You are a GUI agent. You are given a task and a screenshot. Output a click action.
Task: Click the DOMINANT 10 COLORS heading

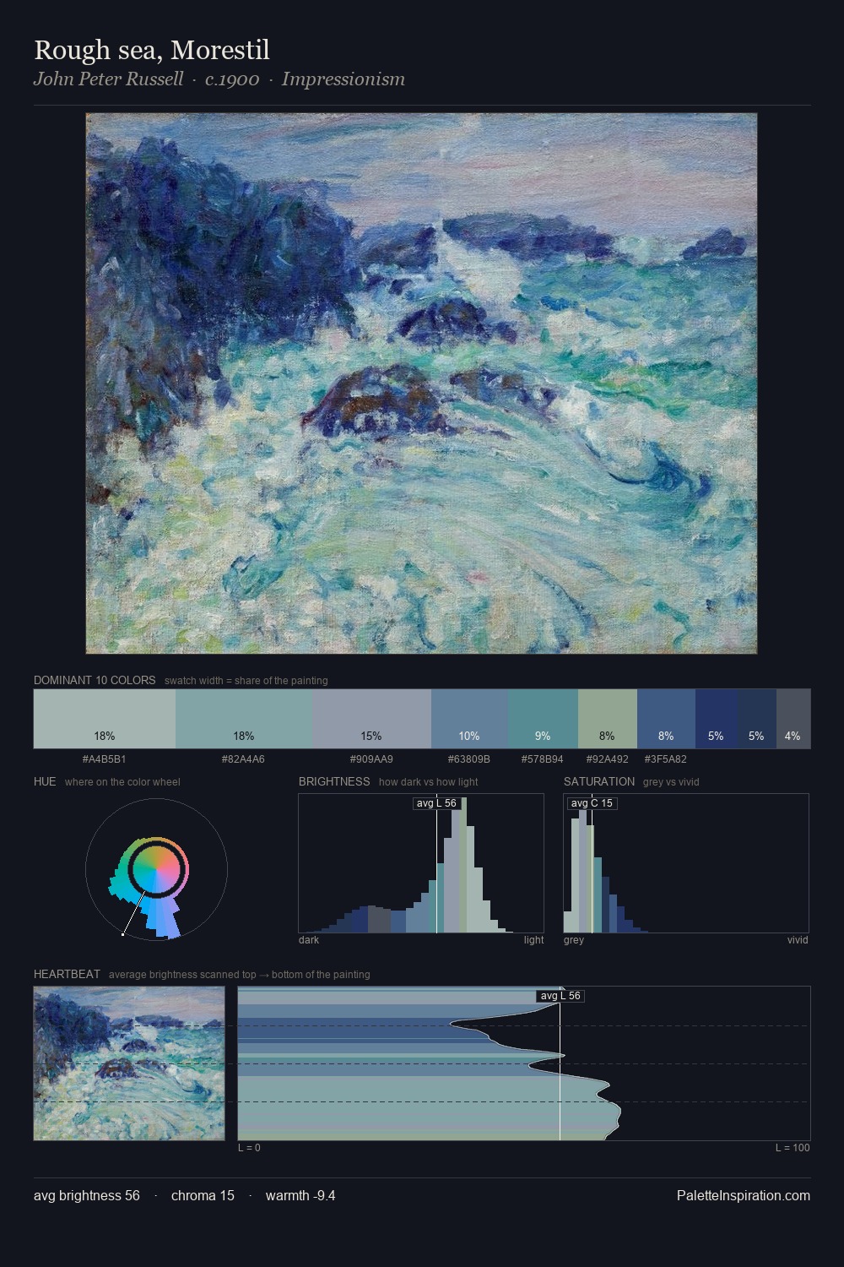pyautogui.click(x=95, y=680)
